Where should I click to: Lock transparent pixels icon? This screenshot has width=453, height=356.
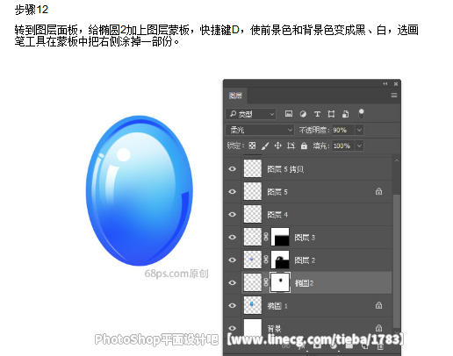click(x=252, y=146)
